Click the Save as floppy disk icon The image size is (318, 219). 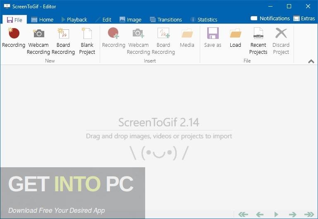pyautogui.click(x=213, y=33)
